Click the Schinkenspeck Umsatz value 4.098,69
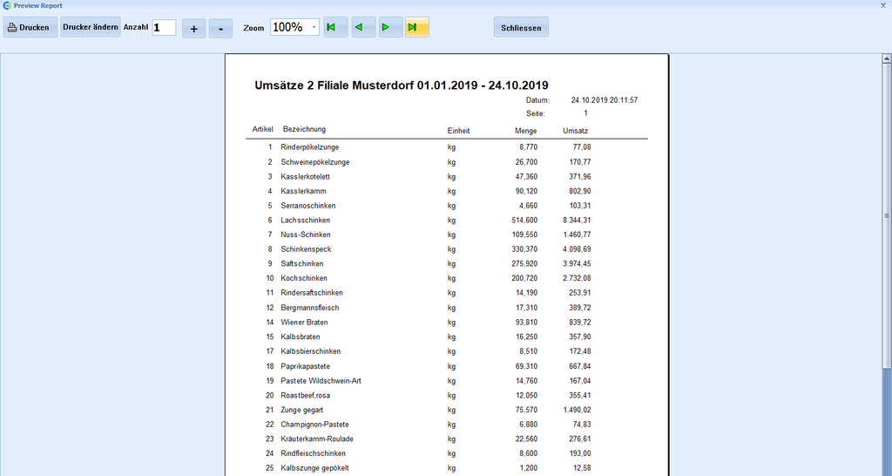 point(577,249)
